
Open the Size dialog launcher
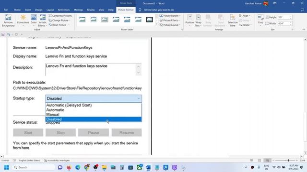[293, 30]
